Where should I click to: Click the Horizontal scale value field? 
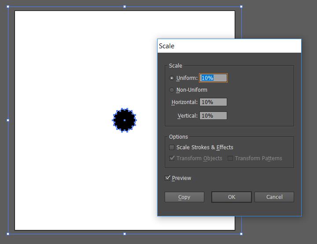(214, 102)
